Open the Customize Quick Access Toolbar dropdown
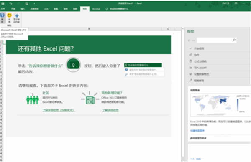251x162 pixels. pos(34,3)
